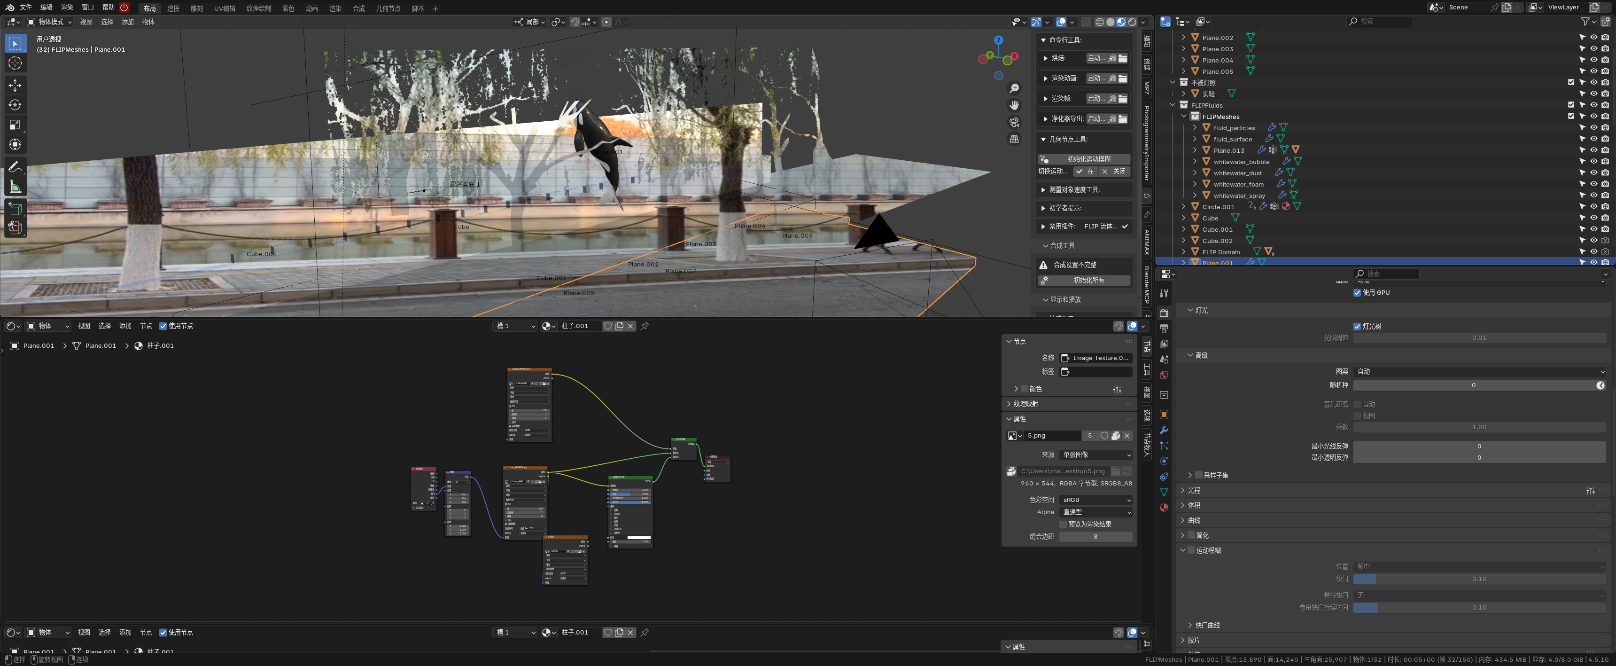Open Object Data properties green triangle icon
Viewport: 1616px width, 666px height.
pos(1165,492)
